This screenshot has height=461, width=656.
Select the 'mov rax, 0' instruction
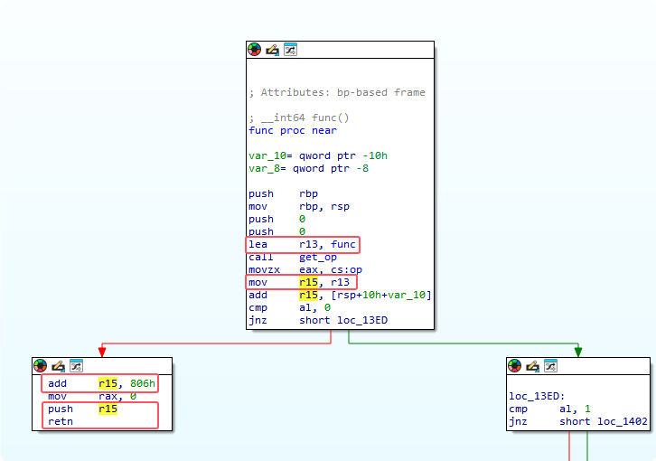click(92, 396)
